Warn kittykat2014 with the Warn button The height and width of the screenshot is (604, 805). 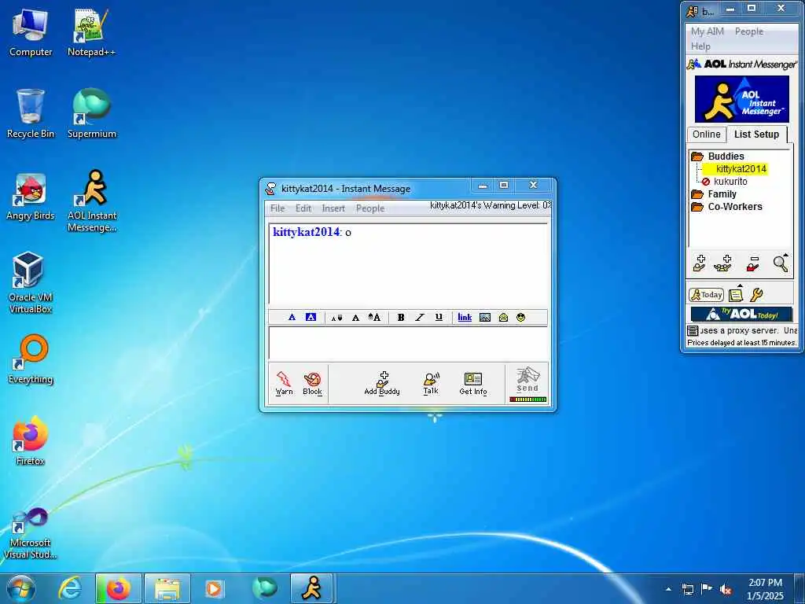[284, 383]
